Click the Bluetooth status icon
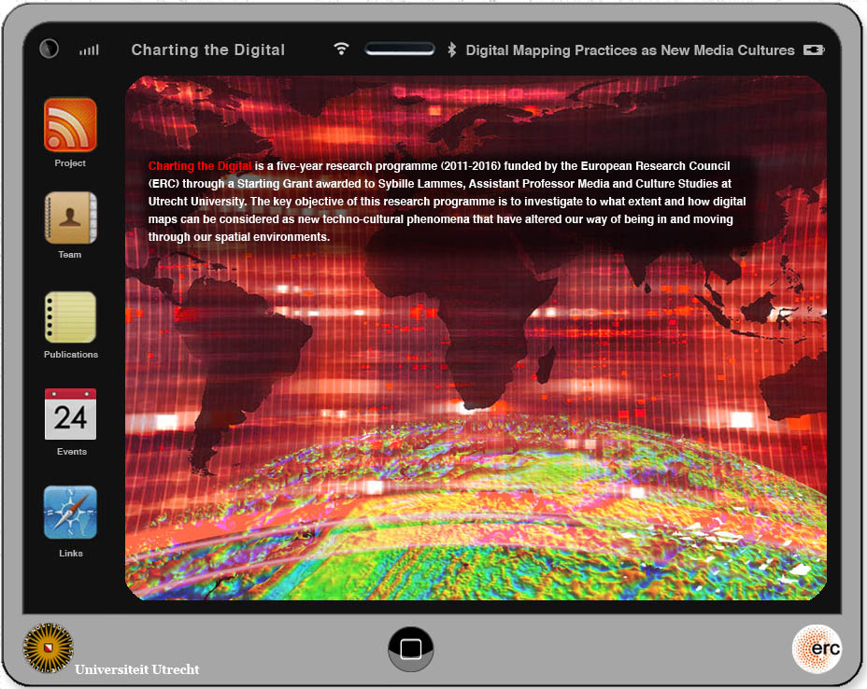 452,49
